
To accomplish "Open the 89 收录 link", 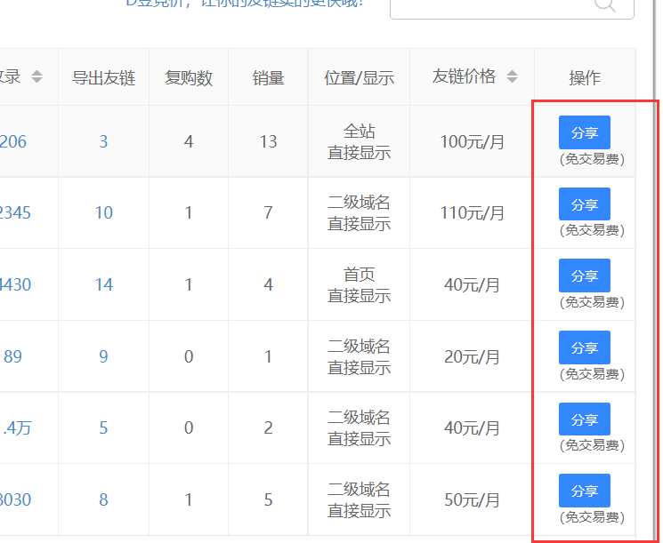I will [x=13, y=356].
